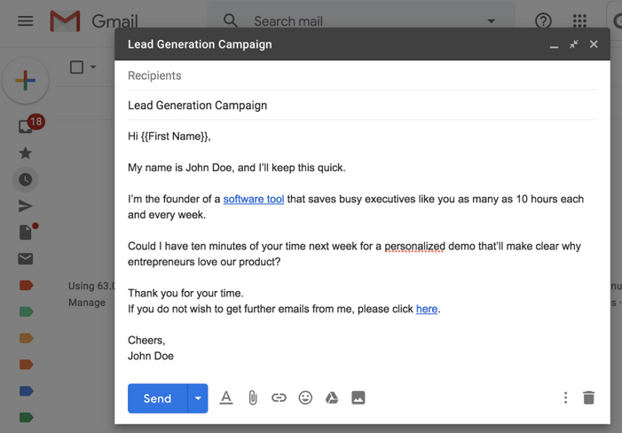Open more options three-dot menu
622x433 pixels.
click(566, 398)
